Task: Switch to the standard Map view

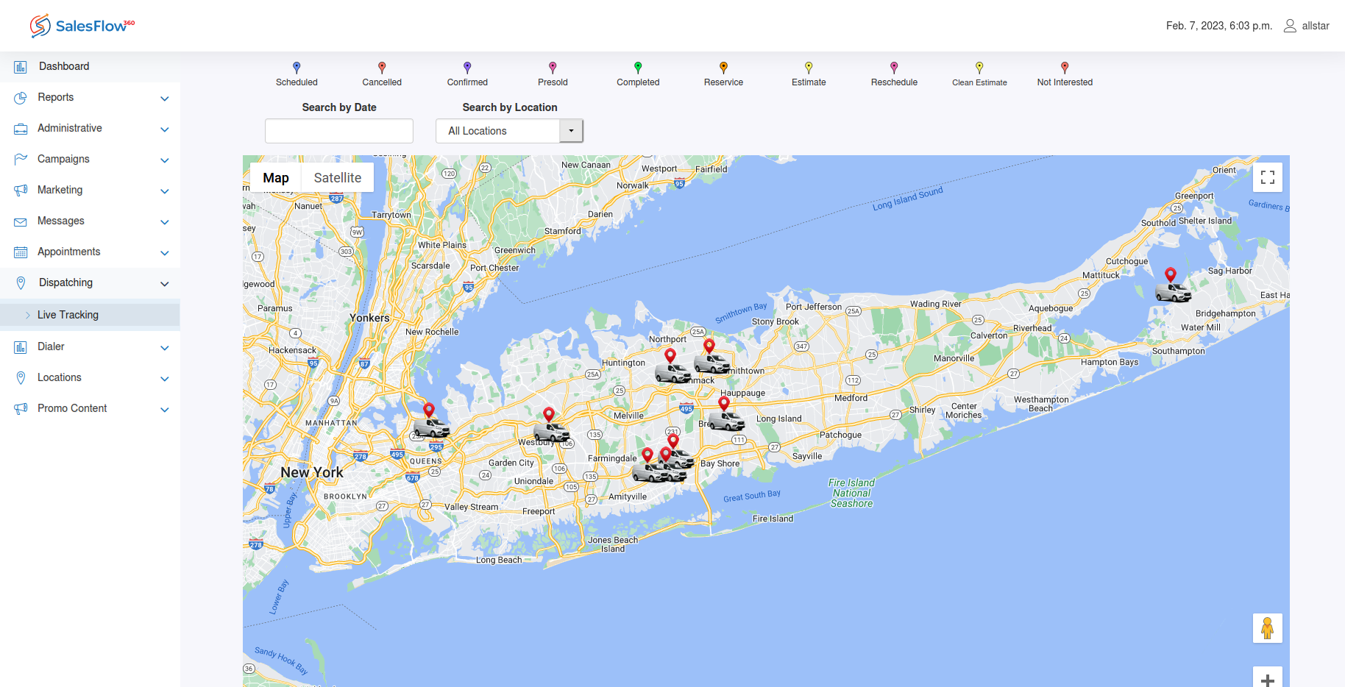Action: point(276,178)
